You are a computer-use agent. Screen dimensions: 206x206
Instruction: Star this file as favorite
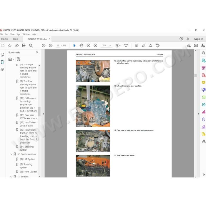(10, 45)
